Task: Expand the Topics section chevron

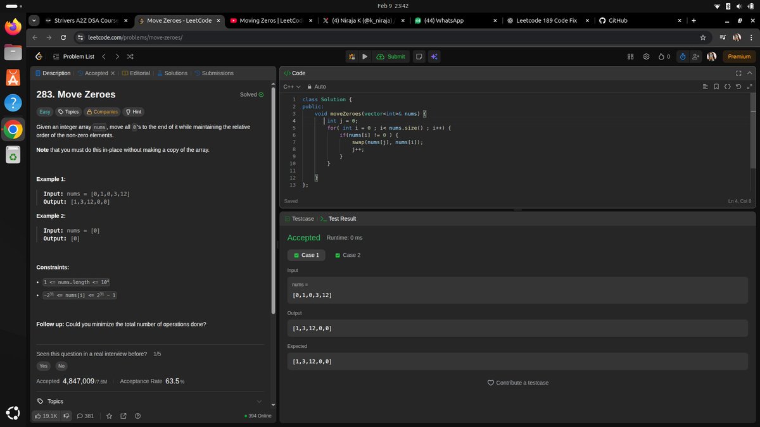Action: point(259,401)
